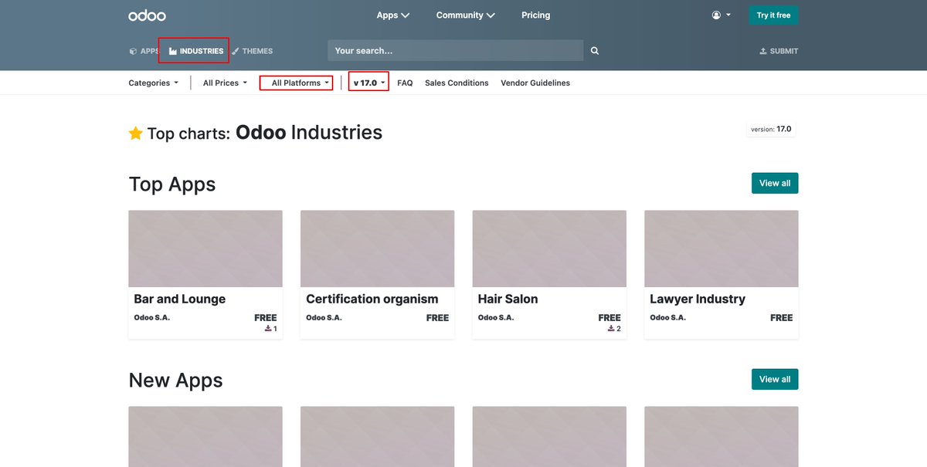The image size is (927, 467).
Task: Click the star icon beside Top charts
Action: (x=136, y=134)
